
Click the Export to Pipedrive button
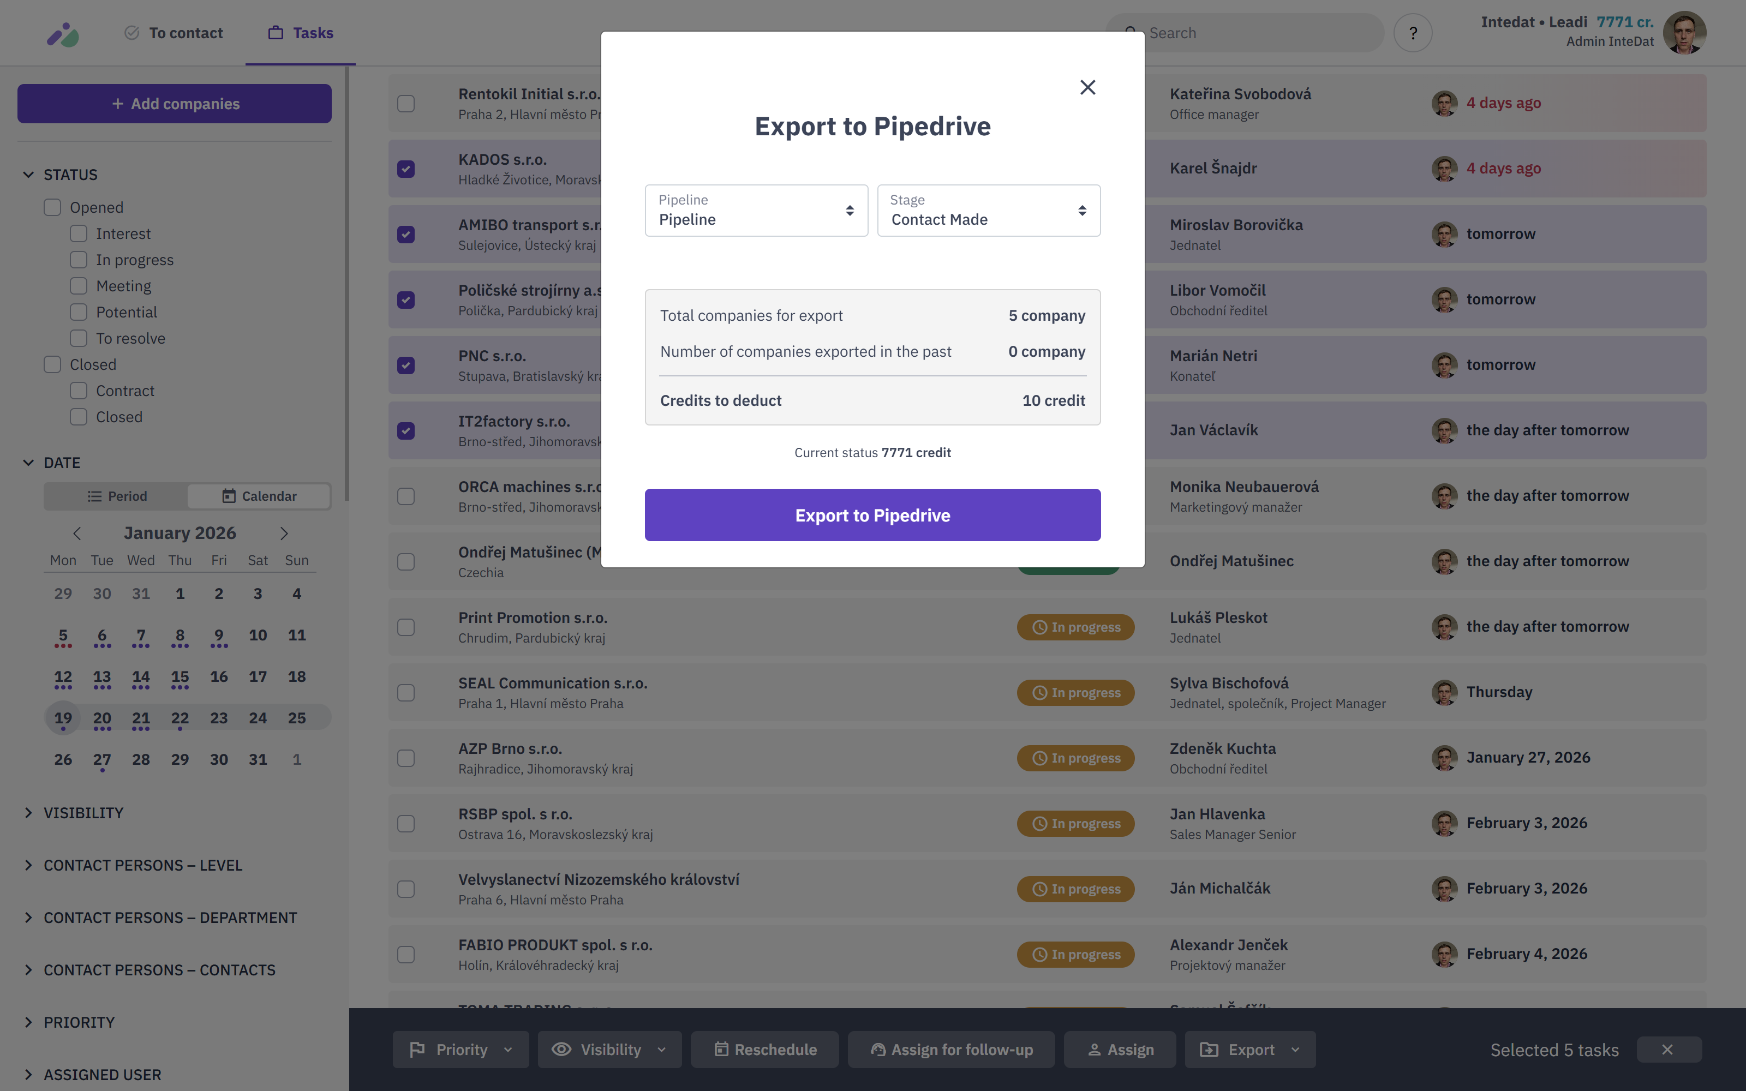click(872, 515)
